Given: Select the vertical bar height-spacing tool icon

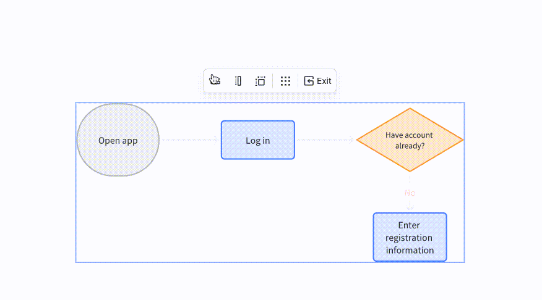Looking at the screenshot, I should 238,81.
